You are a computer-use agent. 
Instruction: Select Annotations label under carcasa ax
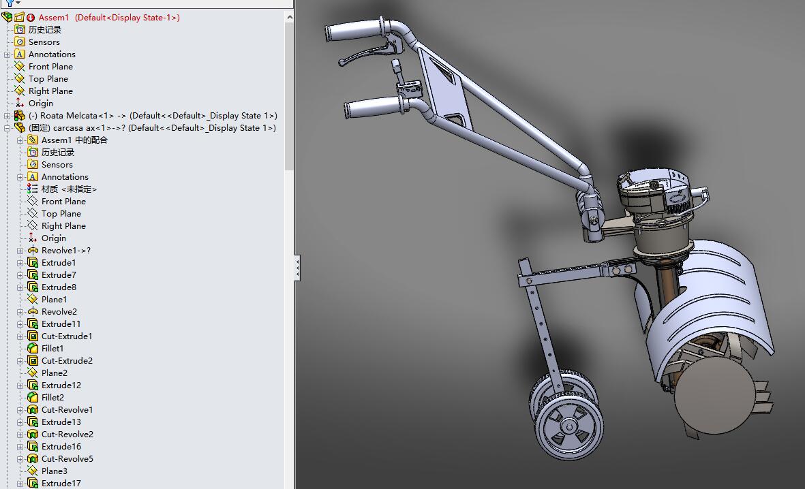tap(65, 177)
